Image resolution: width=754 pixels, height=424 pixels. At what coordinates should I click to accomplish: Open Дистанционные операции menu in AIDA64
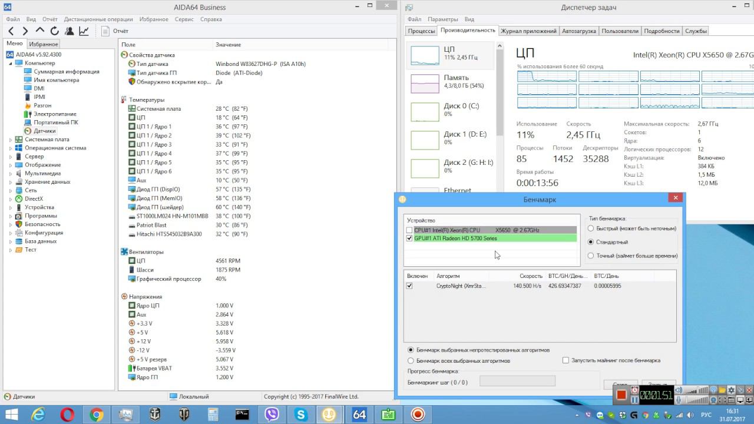coord(98,19)
